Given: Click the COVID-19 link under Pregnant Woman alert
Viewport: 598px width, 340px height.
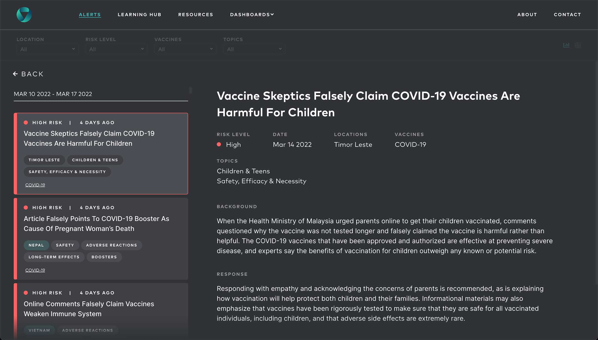Looking at the screenshot, I should (x=35, y=270).
